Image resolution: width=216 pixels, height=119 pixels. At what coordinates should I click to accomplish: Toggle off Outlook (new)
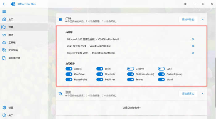(x=161, y=74)
